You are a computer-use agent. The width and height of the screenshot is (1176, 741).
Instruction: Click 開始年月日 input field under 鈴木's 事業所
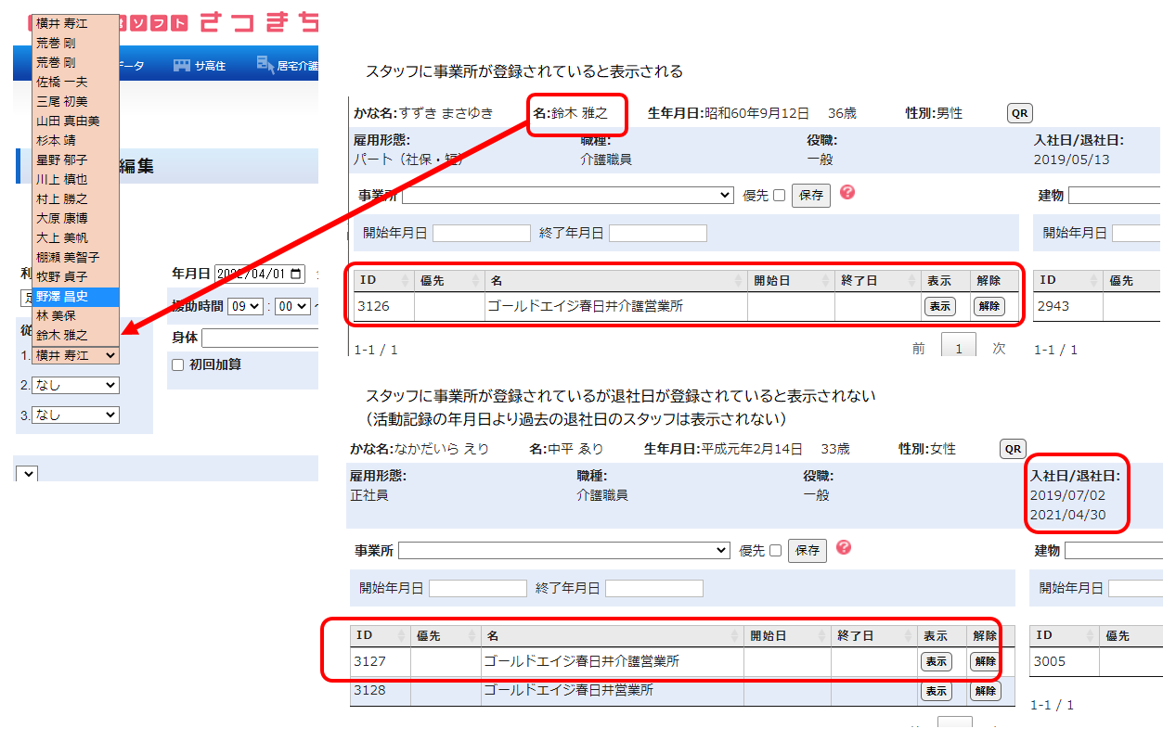pos(481,233)
